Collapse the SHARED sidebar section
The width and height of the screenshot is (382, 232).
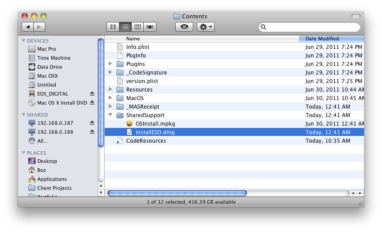(x=24, y=115)
